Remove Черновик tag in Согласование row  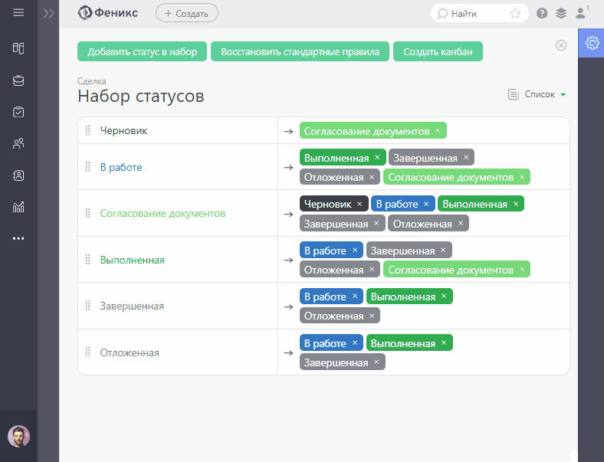coord(359,204)
